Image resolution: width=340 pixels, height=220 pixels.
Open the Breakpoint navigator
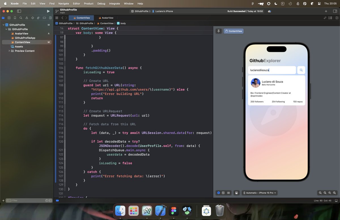pyautogui.click(x=44, y=18)
